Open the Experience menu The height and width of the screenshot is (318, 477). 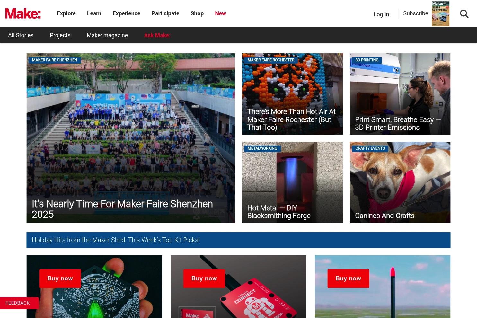[126, 13]
